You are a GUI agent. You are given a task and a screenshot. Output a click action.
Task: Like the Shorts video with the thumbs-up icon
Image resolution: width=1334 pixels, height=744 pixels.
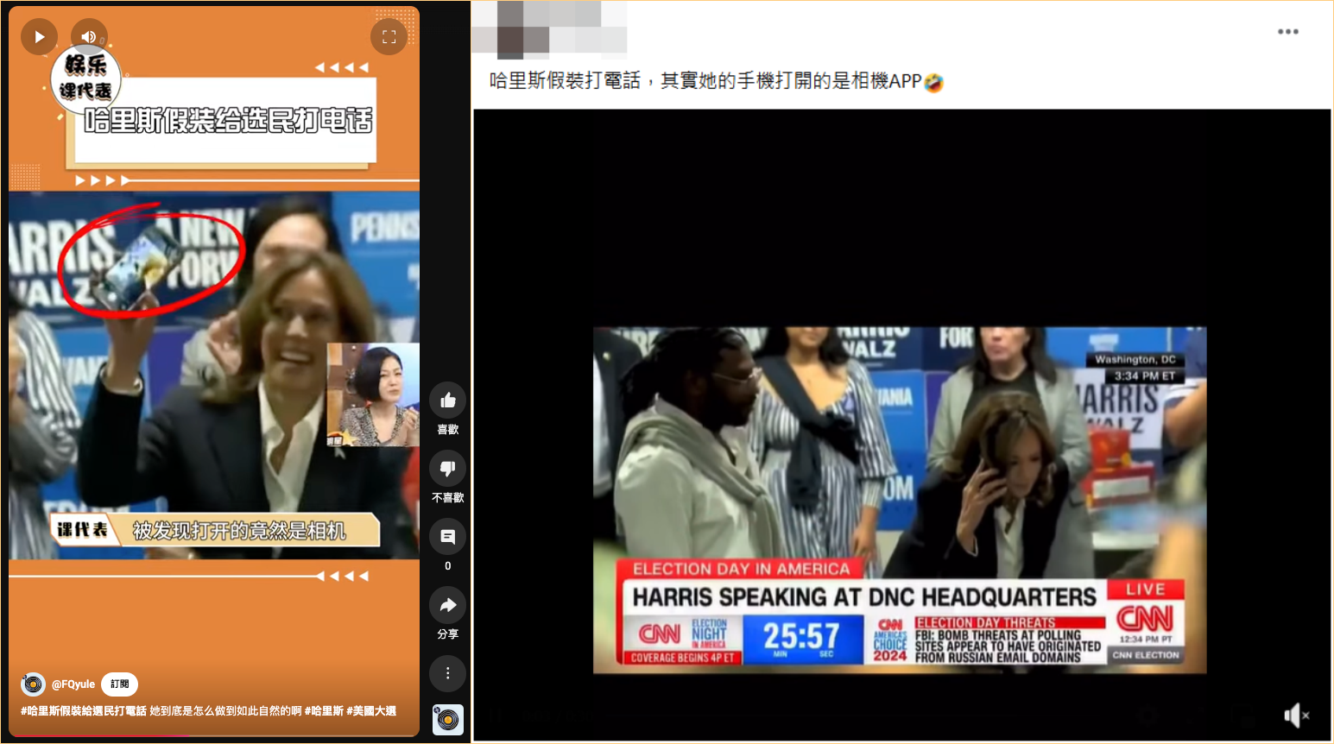coord(447,400)
